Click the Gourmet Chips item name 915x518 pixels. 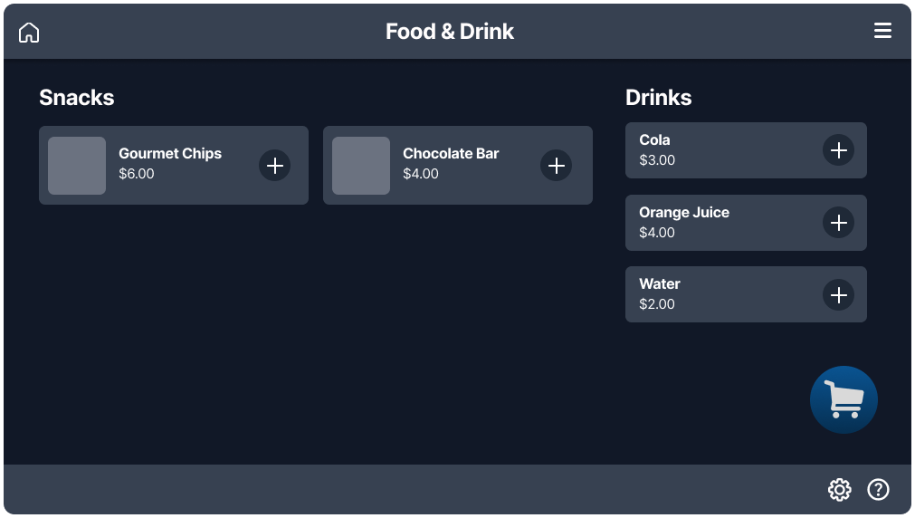click(x=170, y=154)
